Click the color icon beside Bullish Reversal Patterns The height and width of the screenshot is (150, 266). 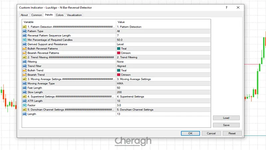click(x=24, y=48)
